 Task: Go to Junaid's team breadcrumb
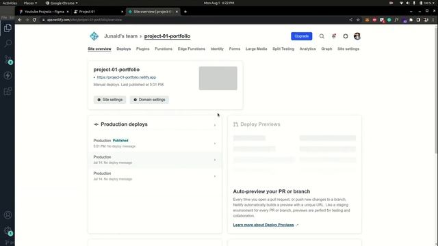120,36
